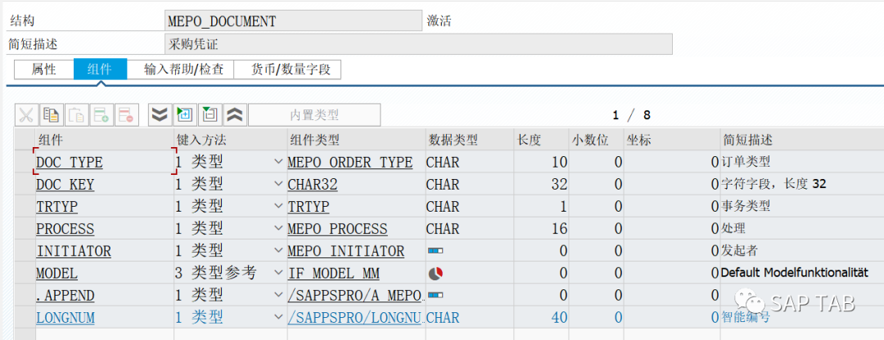
Task: Select the row header for DOC_TYPE
Action: [x=25, y=162]
